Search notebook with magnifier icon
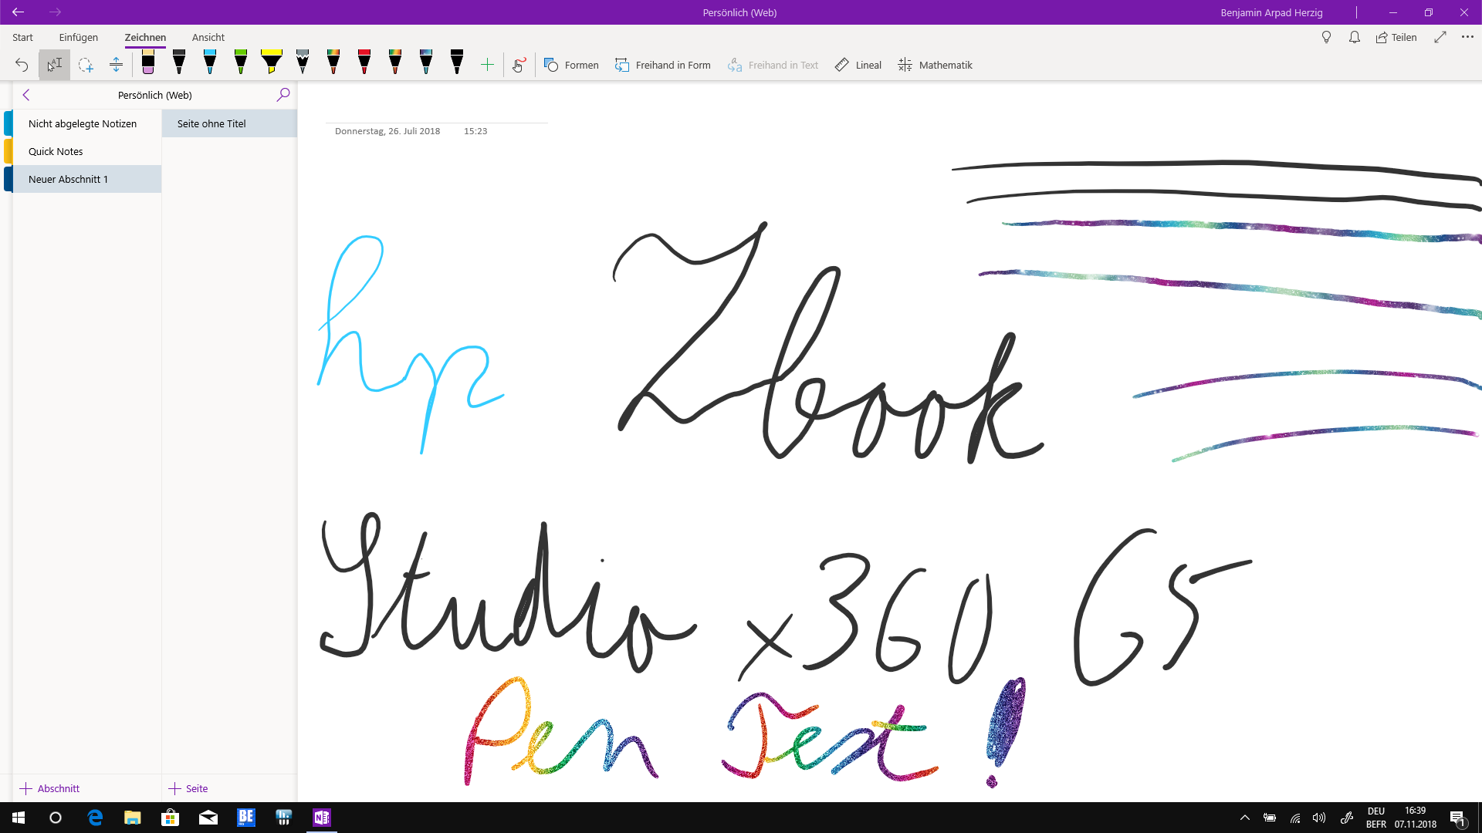Viewport: 1482px width, 833px height. click(283, 94)
